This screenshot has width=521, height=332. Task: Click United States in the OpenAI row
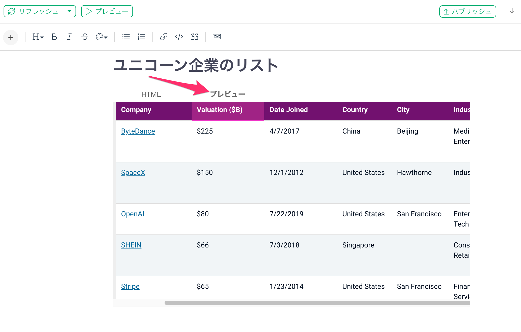(363, 214)
